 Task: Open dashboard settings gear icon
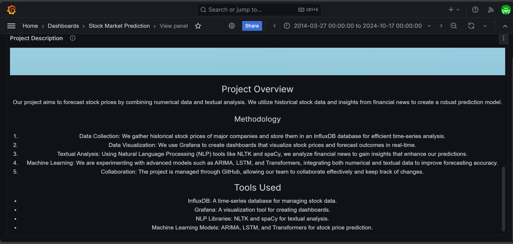[x=232, y=26]
